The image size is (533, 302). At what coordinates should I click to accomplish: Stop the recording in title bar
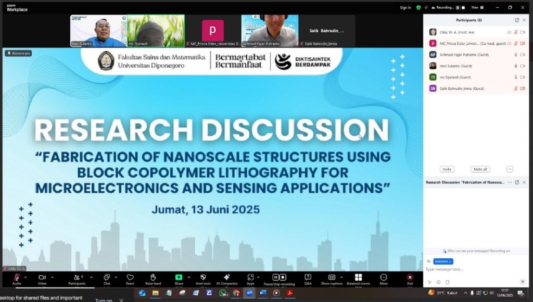pyautogui.click(x=463, y=8)
